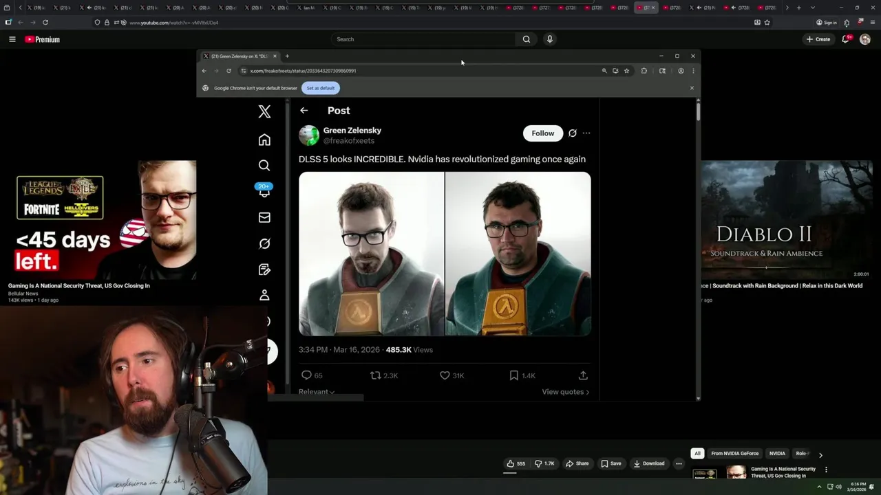Viewport: 881px width, 495px height.
Task: Dismiss the default browser infobar
Action: (x=692, y=88)
